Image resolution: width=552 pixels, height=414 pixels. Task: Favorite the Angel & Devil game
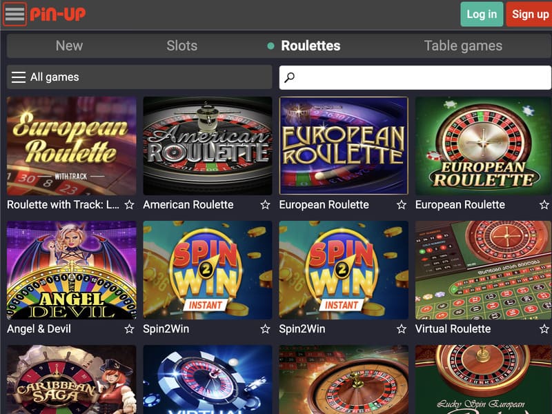(x=128, y=329)
